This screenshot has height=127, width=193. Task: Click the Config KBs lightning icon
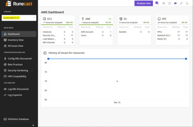coord(5,59)
